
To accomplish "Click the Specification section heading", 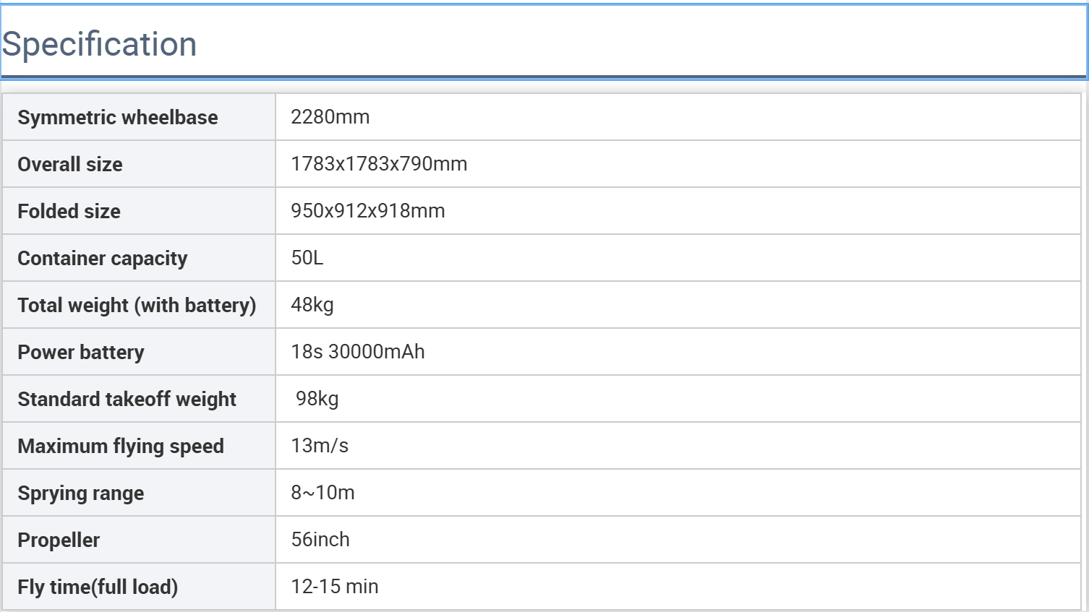I will [99, 44].
